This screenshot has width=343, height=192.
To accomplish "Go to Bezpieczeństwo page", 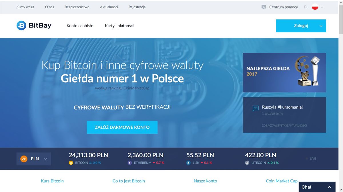I will (x=77, y=7).
